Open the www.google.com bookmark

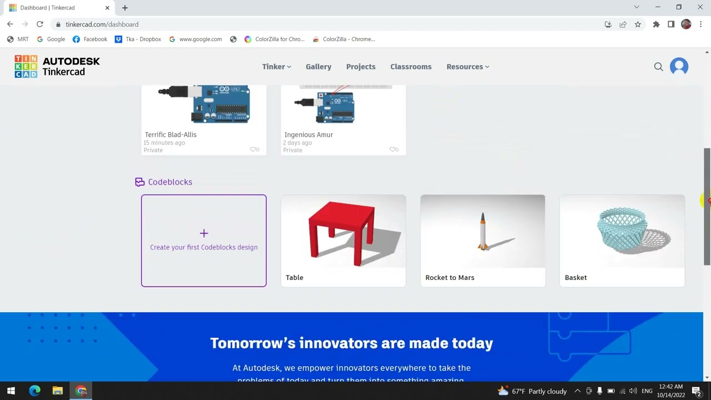pos(195,39)
